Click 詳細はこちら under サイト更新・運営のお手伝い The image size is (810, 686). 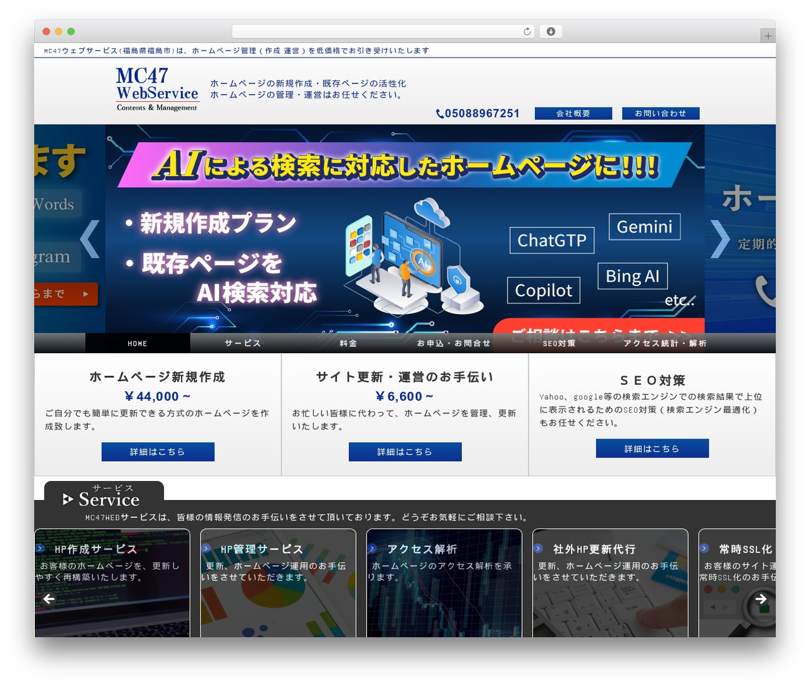(405, 452)
